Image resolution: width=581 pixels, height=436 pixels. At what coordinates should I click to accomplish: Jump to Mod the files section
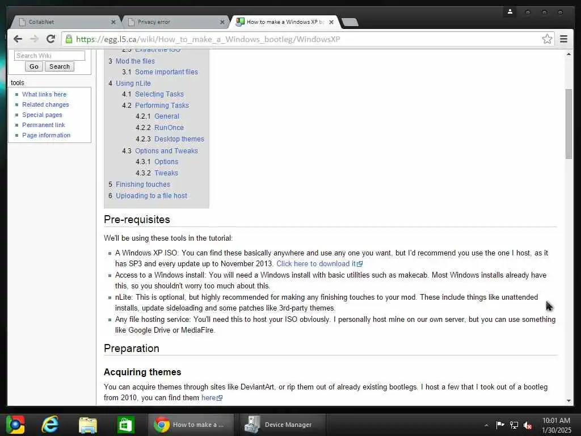point(135,61)
